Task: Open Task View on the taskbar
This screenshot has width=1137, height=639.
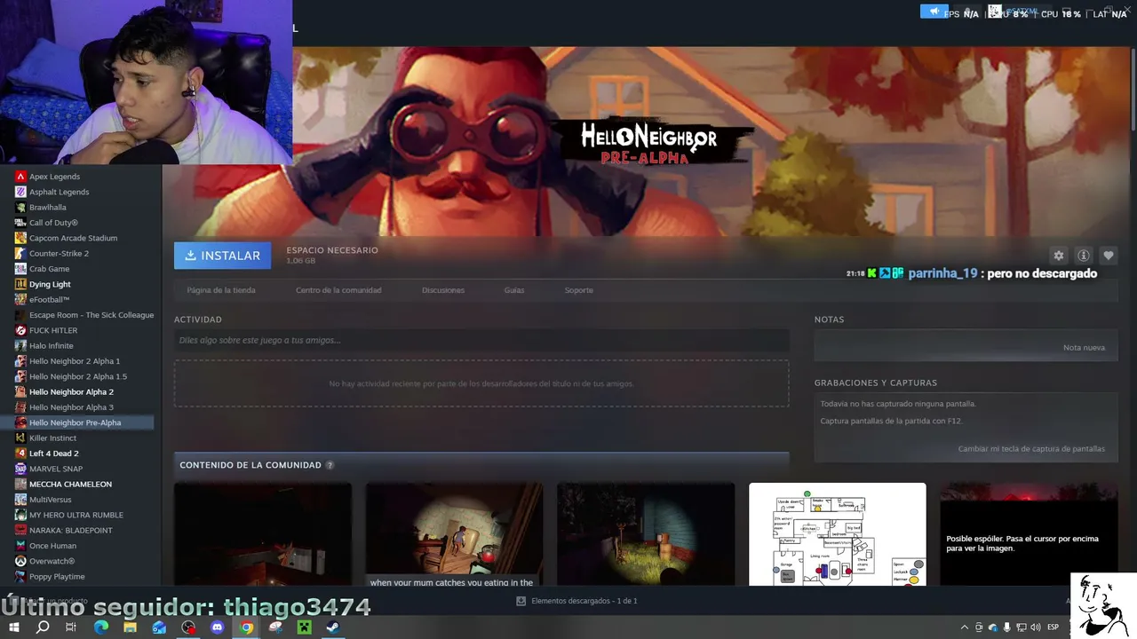Action: pyautogui.click(x=71, y=627)
